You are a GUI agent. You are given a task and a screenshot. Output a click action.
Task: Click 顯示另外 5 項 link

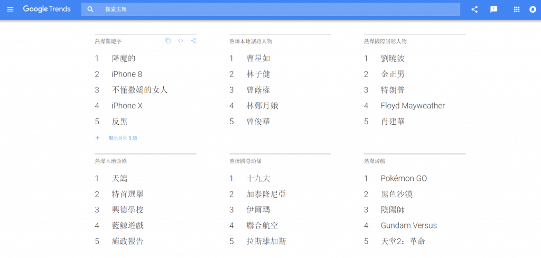(x=123, y=138)
